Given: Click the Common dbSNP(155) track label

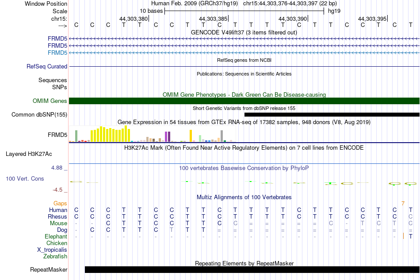Looking at the screenshot, I should tap(39, 114).
